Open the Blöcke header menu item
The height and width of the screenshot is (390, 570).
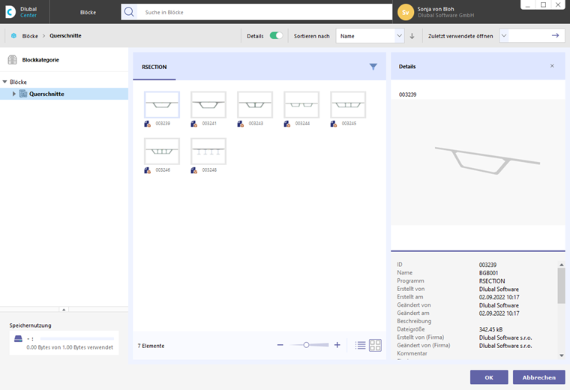click(x=88, y=12)
